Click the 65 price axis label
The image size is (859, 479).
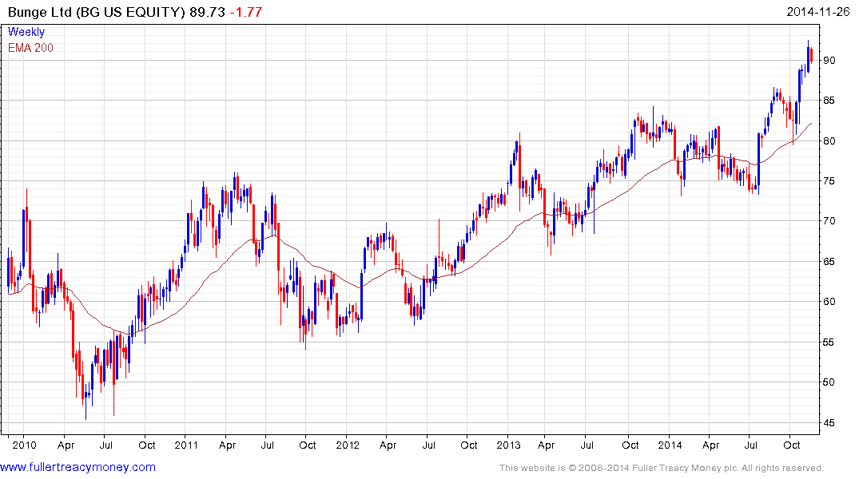tap(829, 262)
